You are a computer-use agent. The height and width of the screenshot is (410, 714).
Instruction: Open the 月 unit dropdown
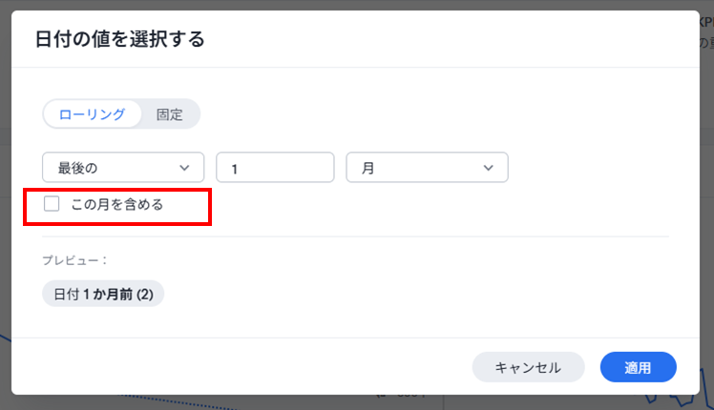point(426,167)
